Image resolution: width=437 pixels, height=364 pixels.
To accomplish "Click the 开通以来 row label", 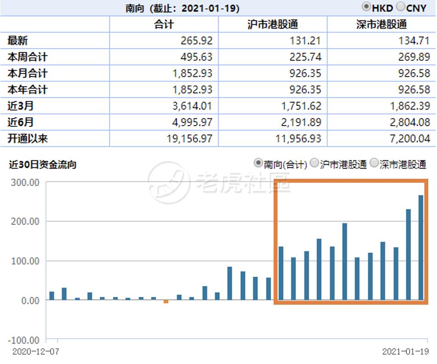I will coord(28,138).
